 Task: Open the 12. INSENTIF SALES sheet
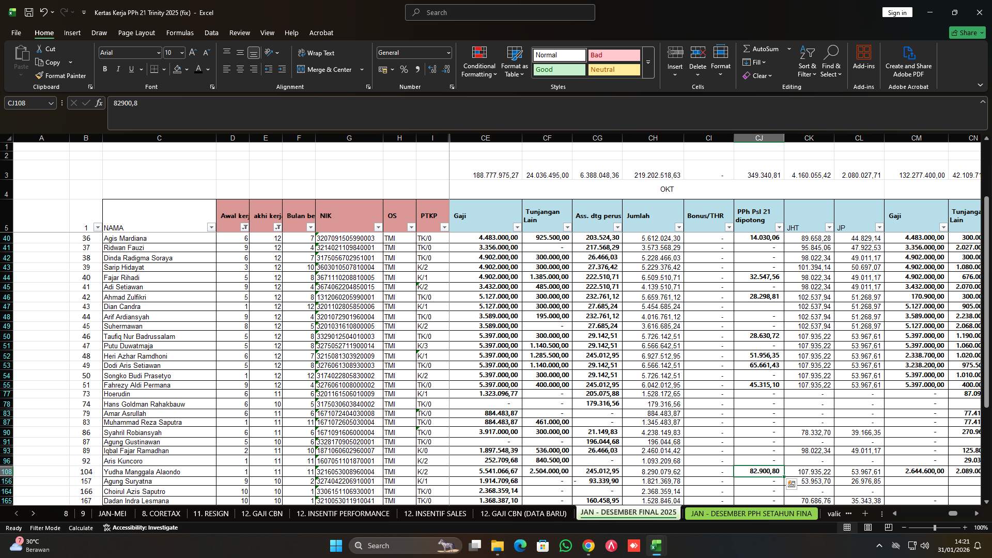tap(435, 514)
